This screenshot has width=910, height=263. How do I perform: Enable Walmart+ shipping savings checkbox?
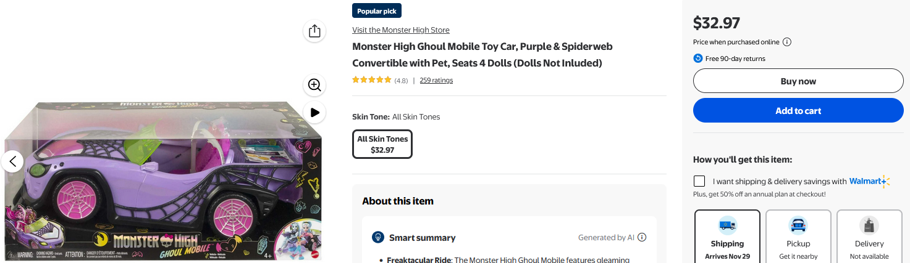pos(699,181)
